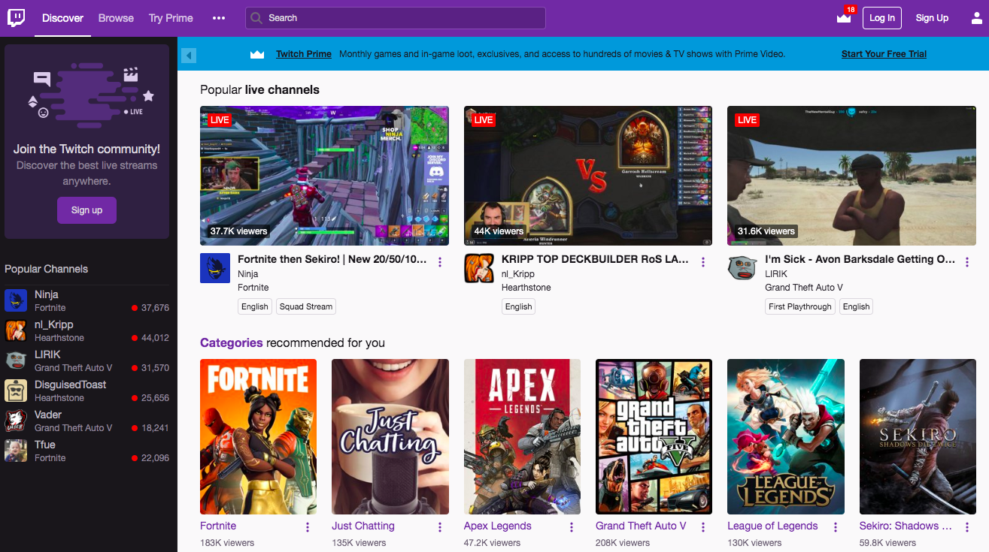Click the First Playthrough tag

tap(799, 306)
